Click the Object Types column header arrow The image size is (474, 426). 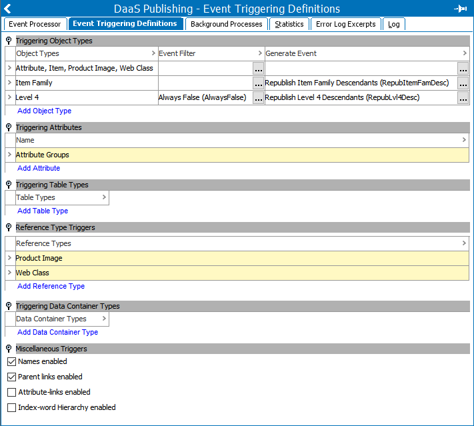coord(153,53)
